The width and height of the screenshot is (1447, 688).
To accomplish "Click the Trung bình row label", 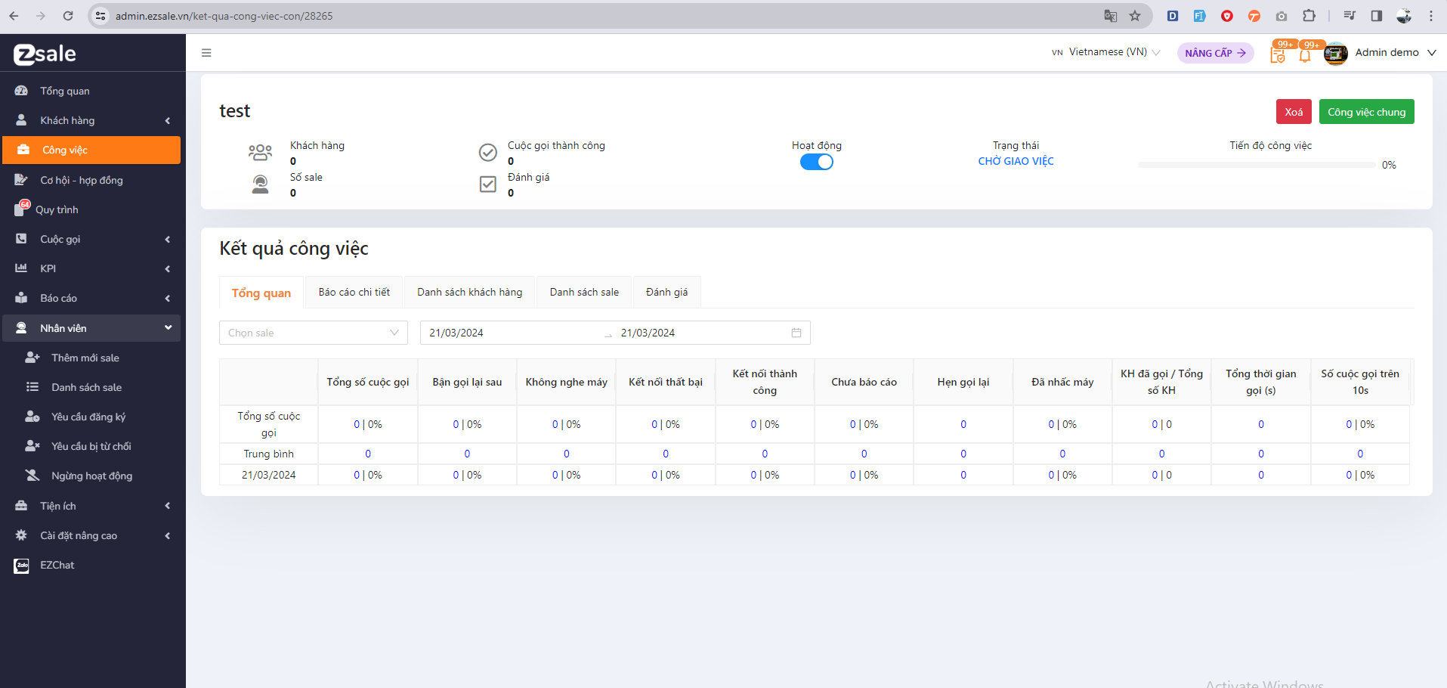I will [x=268, y=454].
